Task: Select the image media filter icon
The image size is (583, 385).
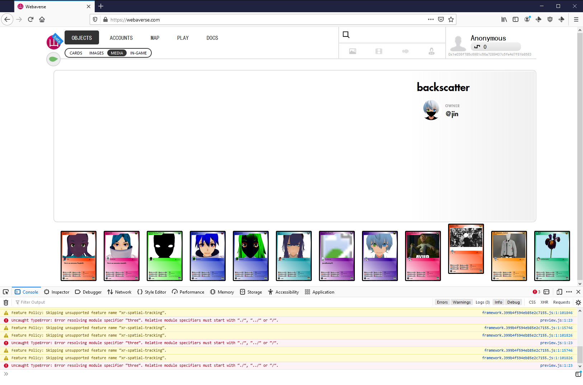Action: pyautogui.click(x=352, y=51)
